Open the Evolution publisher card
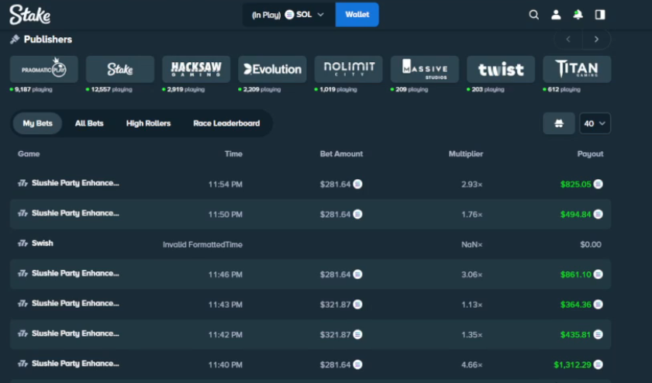 point(272,69)
